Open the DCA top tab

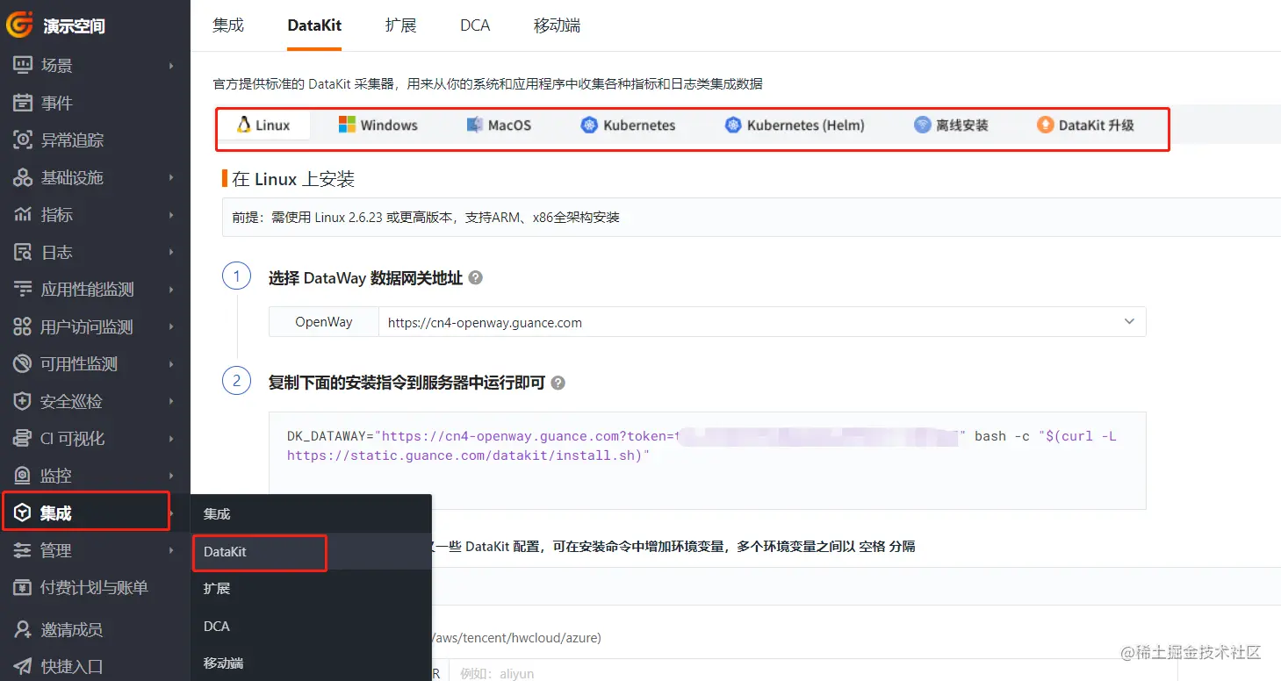[x=475, y=25]
